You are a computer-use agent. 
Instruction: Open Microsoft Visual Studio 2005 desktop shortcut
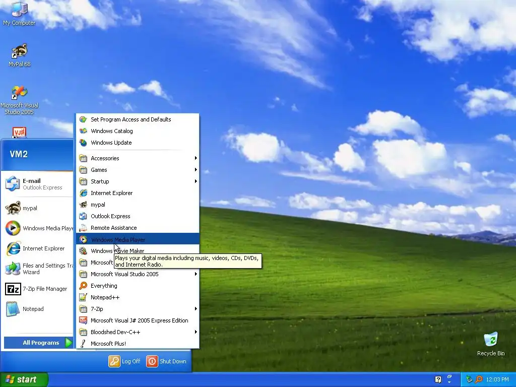tap(19, 100)
